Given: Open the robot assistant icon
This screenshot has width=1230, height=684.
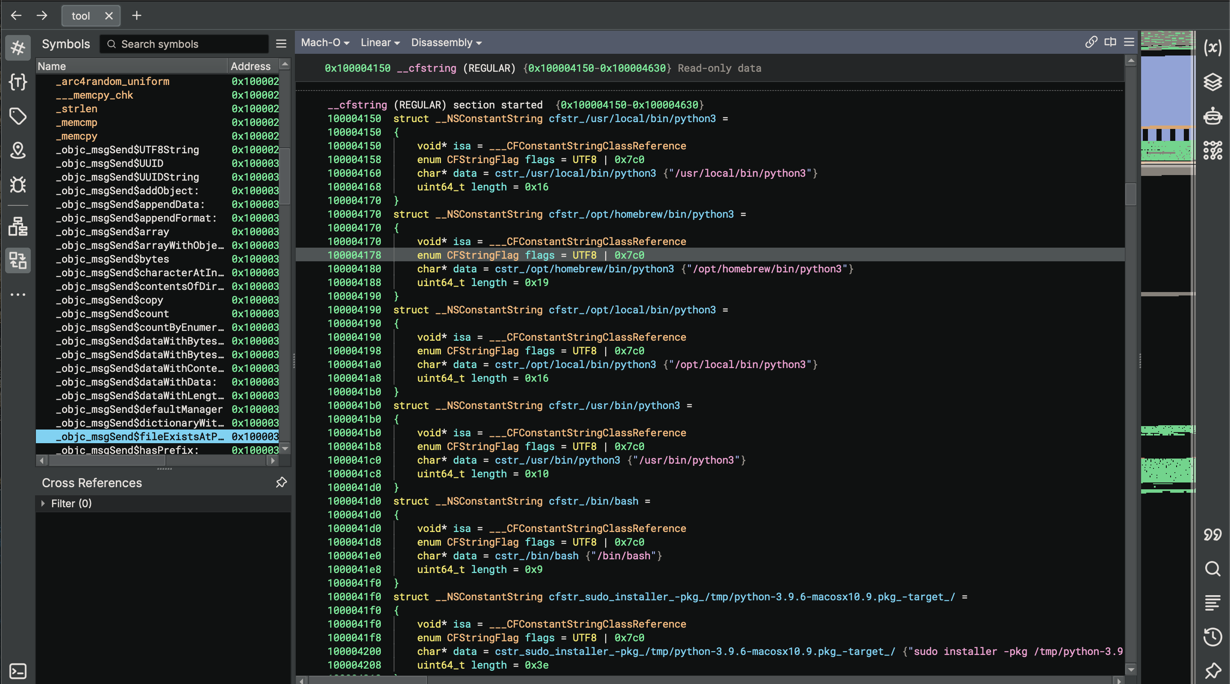Looking at the screenshot, I should click(1212, 116).
